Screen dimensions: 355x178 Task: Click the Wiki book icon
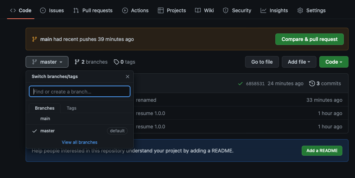(x=198, y=10)
